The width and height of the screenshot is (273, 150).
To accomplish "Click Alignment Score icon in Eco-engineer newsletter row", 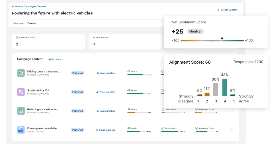I will point(196,128).
